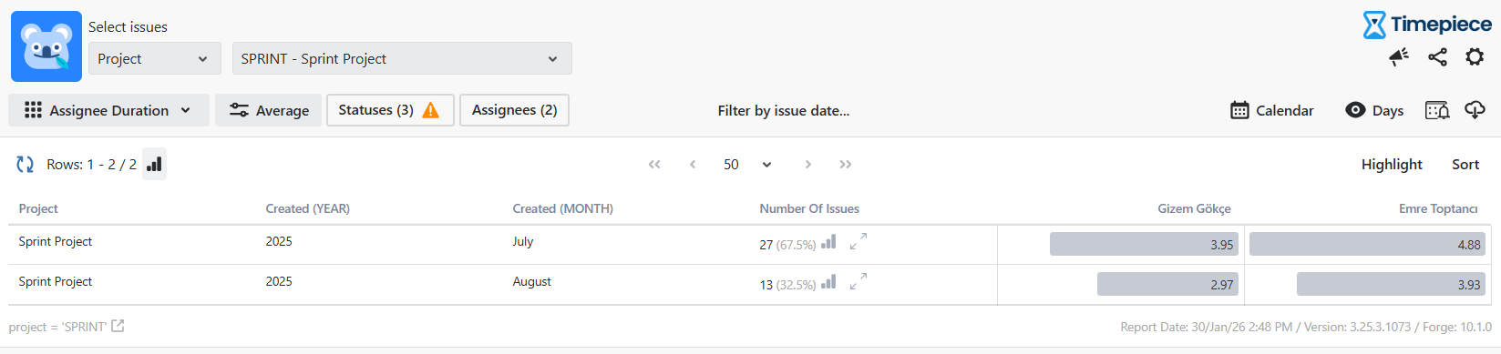Click the export cloud download icon

1475,110
